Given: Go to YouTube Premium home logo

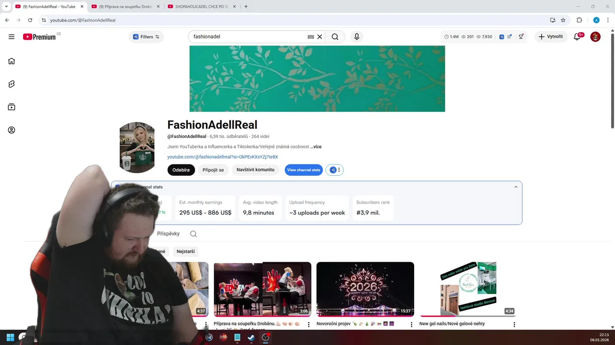Looking at the screenshot, I should tap(39, 37).
